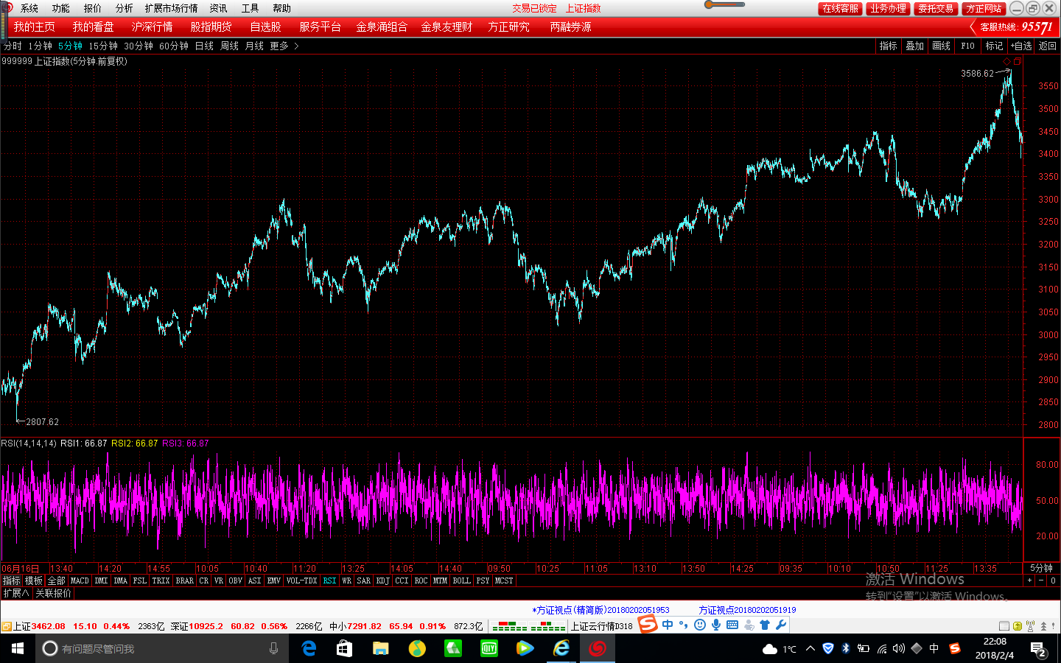The image size is (1061, 663).
Task: Select the 15分钟 chart period
Action: [x=103, y=46]
